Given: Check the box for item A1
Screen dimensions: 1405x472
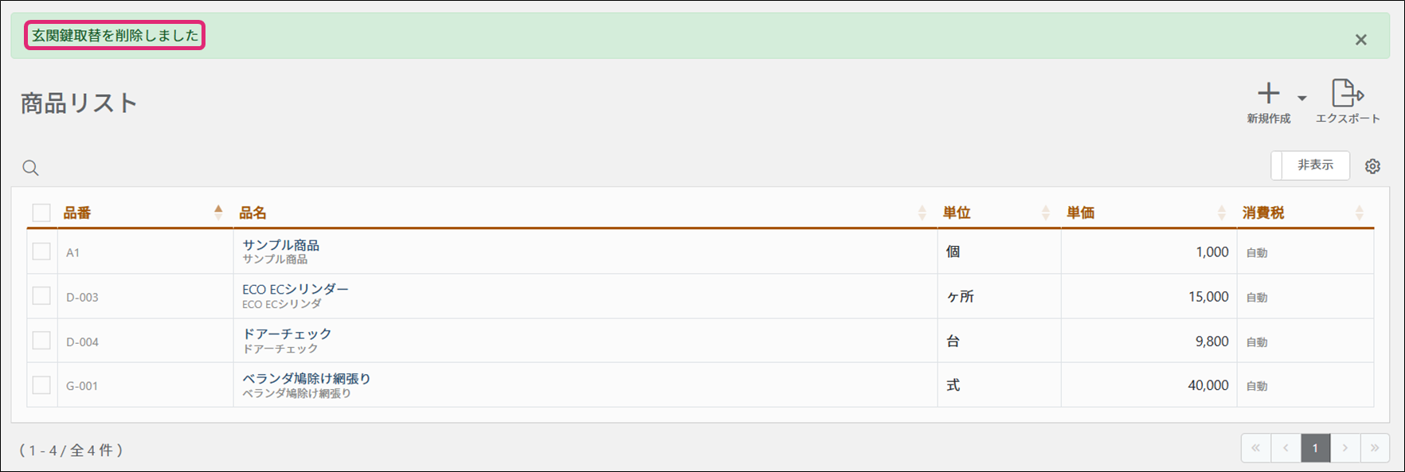Looking at the screenshot, I should (41, 252).
